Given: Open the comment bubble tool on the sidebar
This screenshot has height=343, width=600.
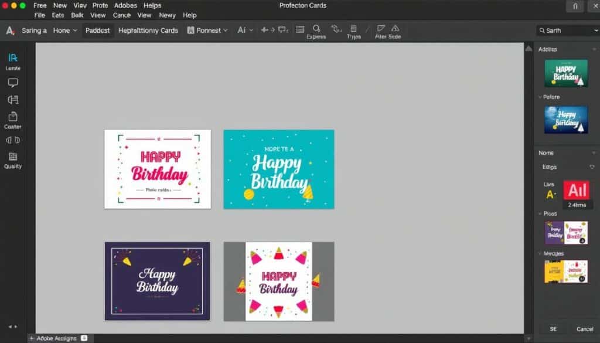Looking at the screenshot, I should coord(12,82).
